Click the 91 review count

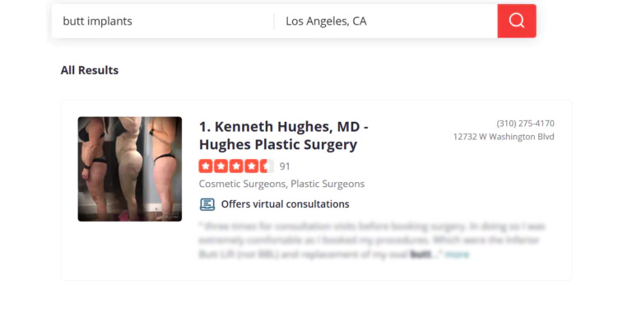click(x=285, y=166)
